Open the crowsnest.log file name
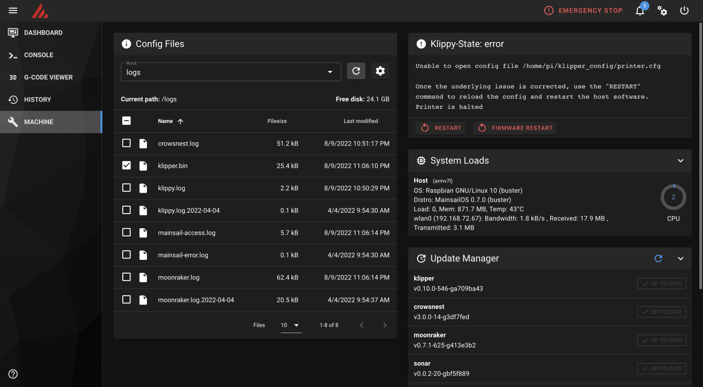Image resolution: width=703 pixels, height=387 pixels. coord(178,144)
